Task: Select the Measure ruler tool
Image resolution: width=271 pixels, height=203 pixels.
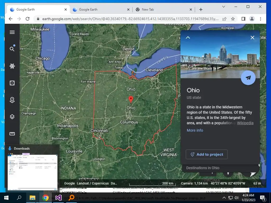Action: (x=12, y=133)
